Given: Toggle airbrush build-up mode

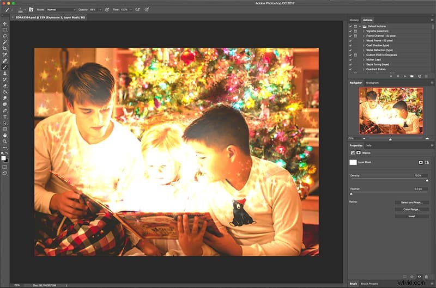Looking at the screenshot, I should [x=137, y=9].
